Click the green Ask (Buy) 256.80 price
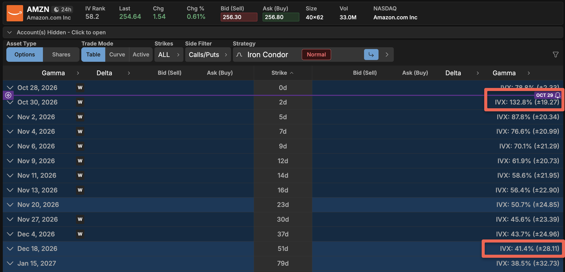 [x=281, y=17]
